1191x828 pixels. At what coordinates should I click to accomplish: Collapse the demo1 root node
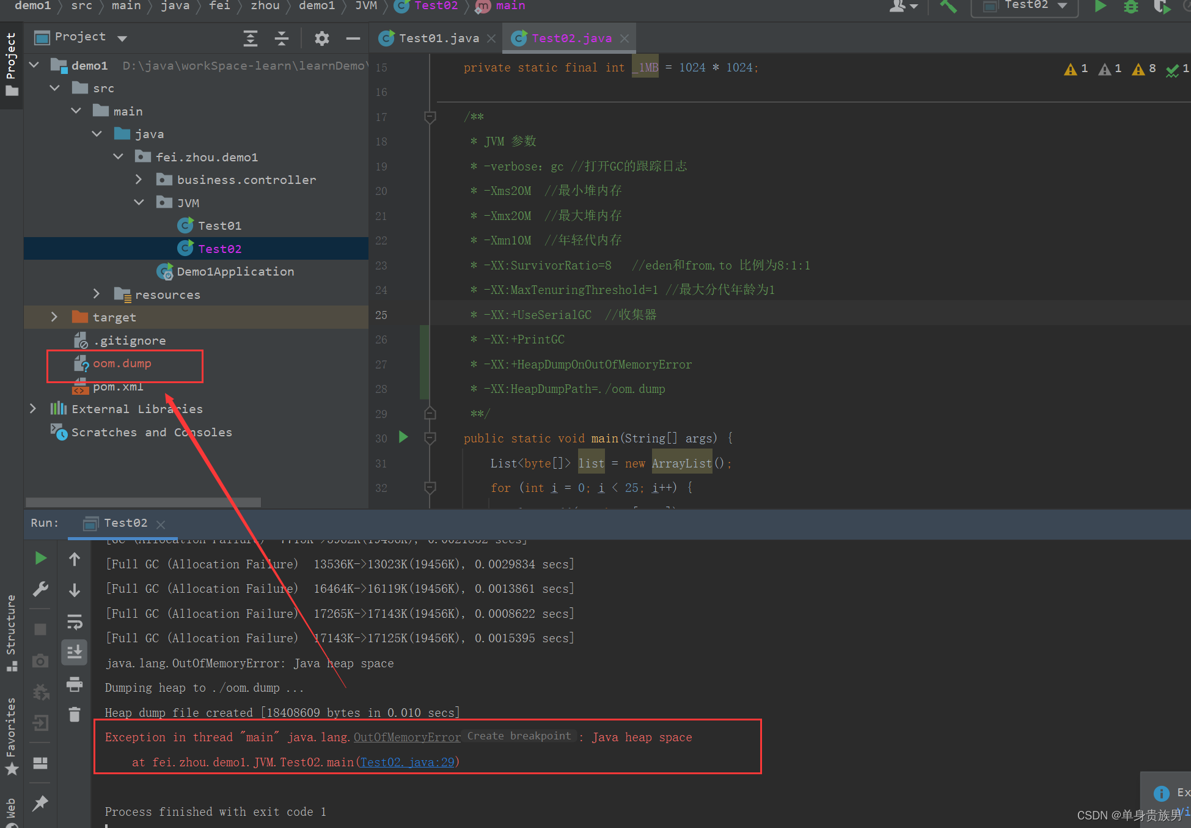(34, 65)
